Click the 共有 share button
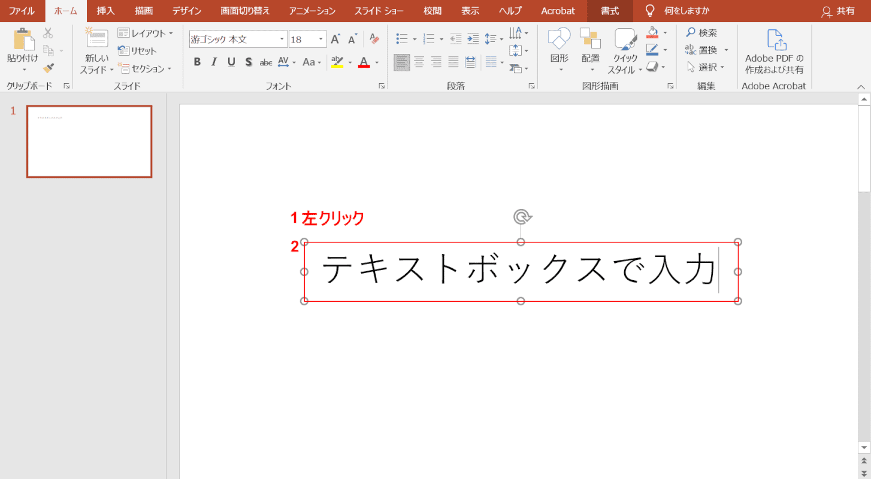Image resolution: width=871 pixels, height=479 pixels. coord(839,11)
